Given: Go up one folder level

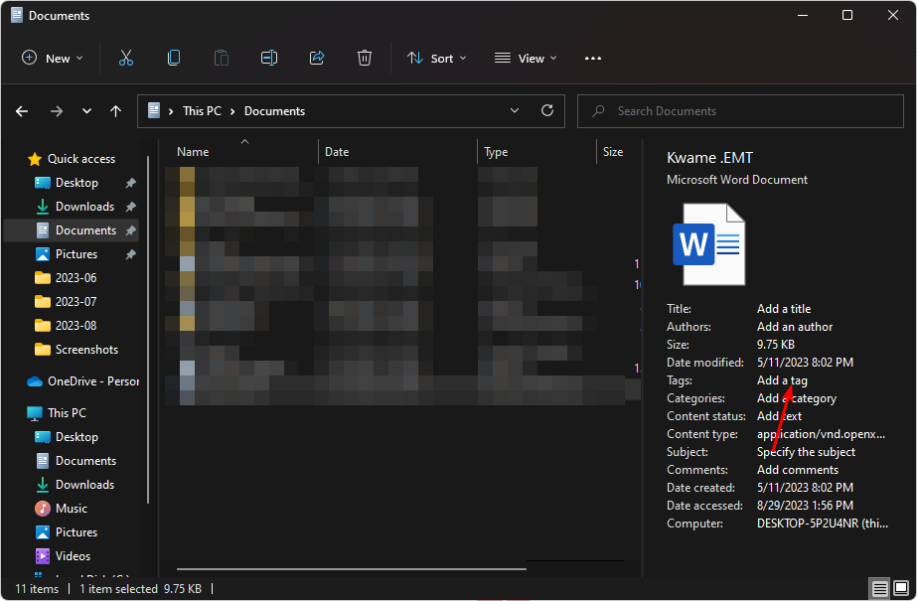Looking at the screenshot, I should click(x=115, y=111).
